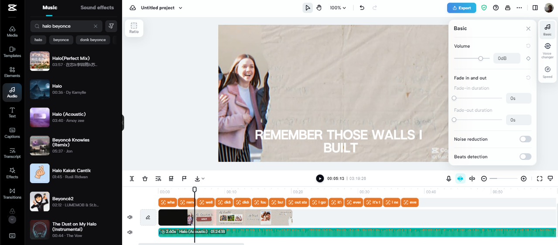Open the Transcript panel
Screen dimensions: 558x245
(x=12, y=153)
